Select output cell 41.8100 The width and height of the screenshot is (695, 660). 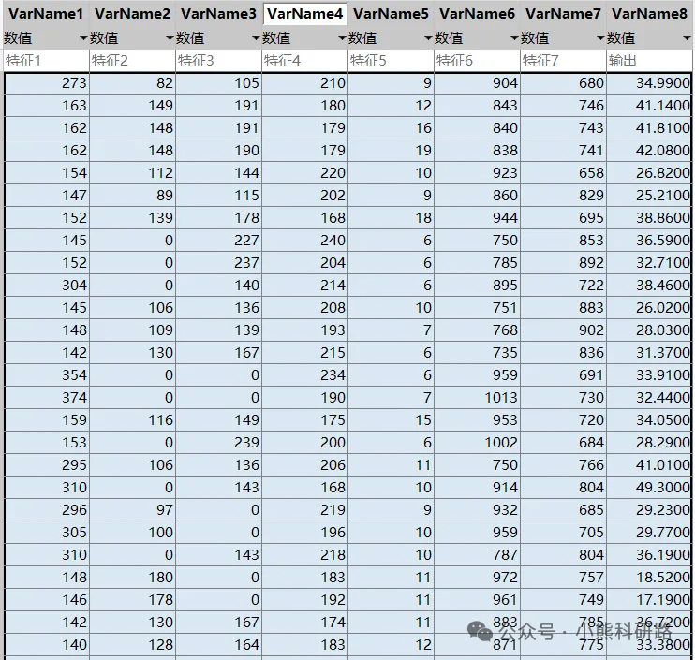pos(649,128)
